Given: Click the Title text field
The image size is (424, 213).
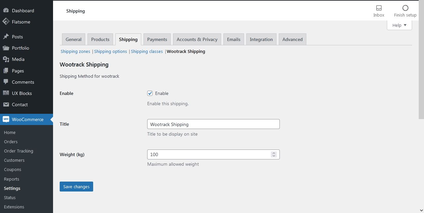Looking at the screenshot, I should click(x=213, y=124).
